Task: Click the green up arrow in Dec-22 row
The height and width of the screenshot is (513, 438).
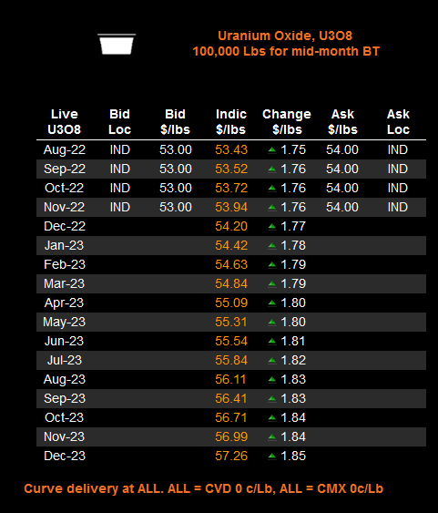Action: [272, 226]
